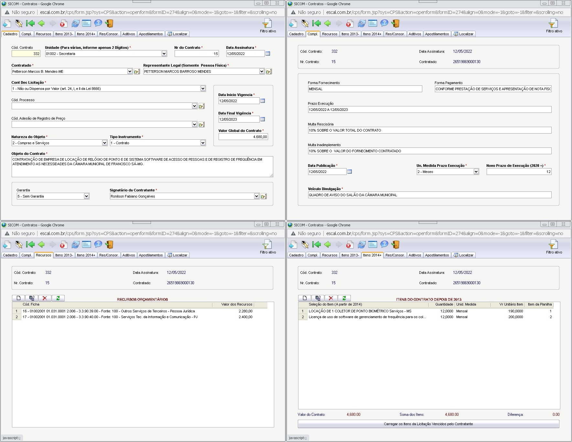Click red X delete icon above Recursos Orçamentários

click(45, 298)
